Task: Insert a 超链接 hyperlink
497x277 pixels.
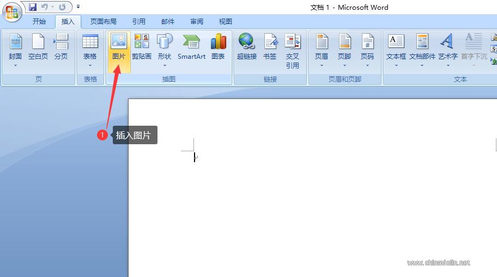Action: coord(247,47)
